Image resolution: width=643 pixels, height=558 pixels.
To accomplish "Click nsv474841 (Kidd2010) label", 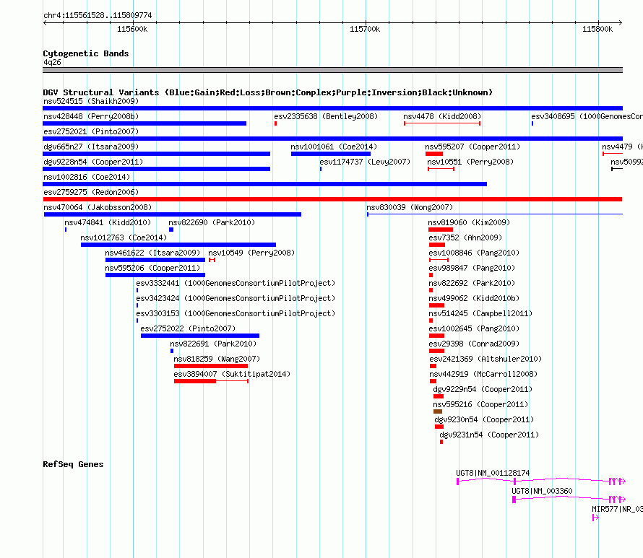I will click(x=108, y=222).
